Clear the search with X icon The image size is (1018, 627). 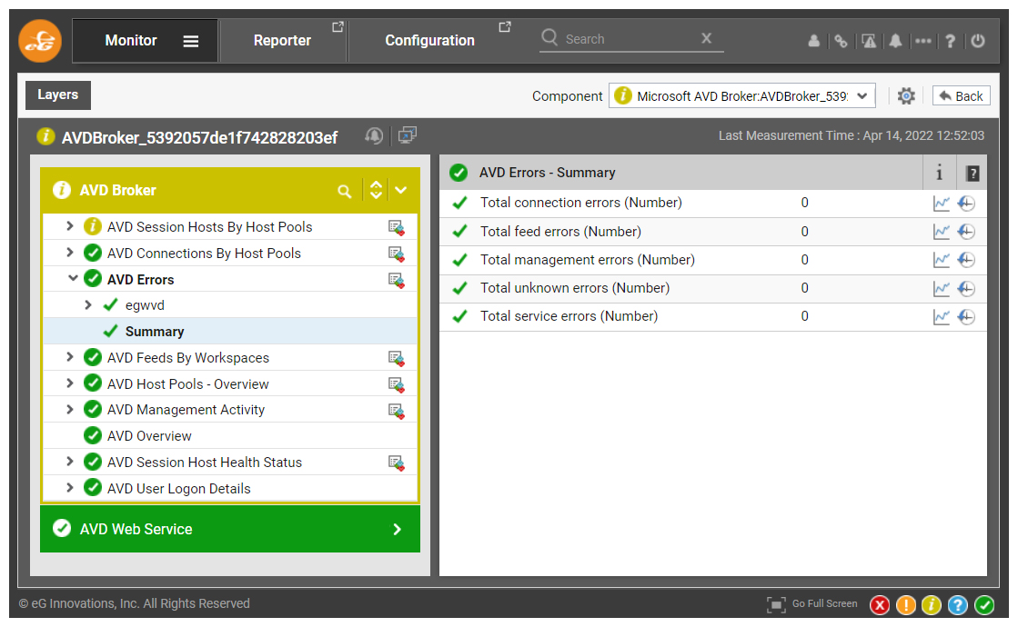pyautogui.click(x=706, y=38)
